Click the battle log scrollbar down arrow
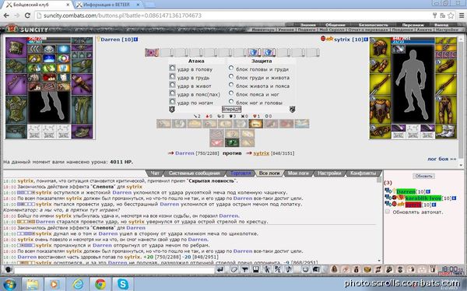 [379, 261]
